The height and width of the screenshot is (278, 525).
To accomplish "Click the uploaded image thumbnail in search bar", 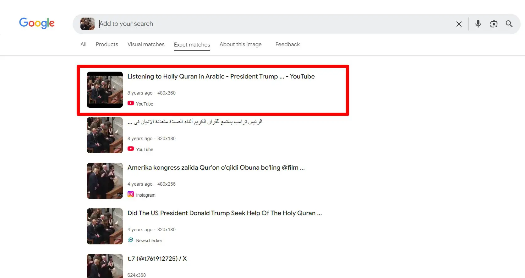I will 87,24.
